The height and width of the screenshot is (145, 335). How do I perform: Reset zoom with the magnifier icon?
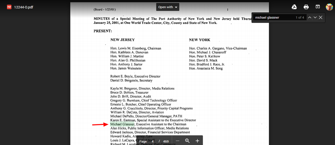point(187,141)
